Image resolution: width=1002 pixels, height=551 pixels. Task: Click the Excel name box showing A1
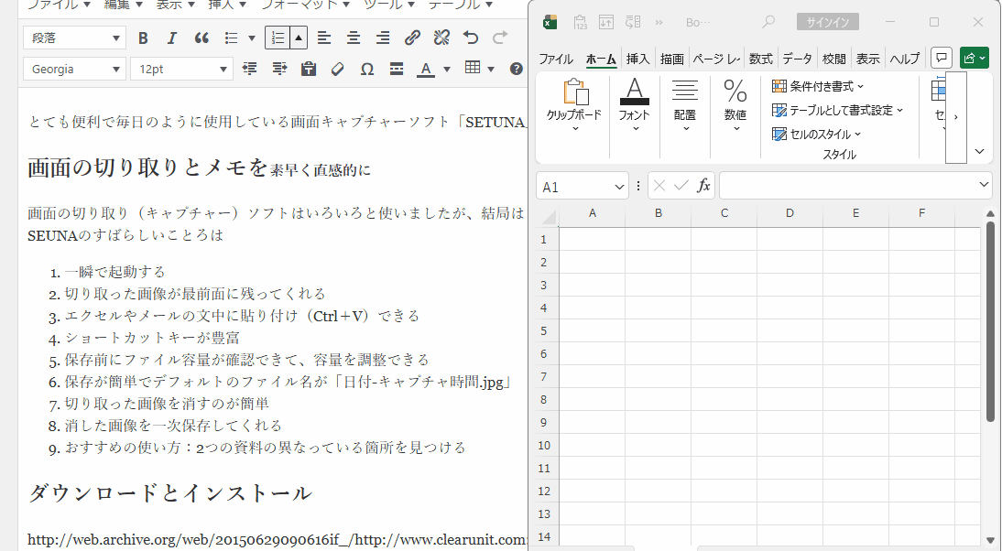574,187
